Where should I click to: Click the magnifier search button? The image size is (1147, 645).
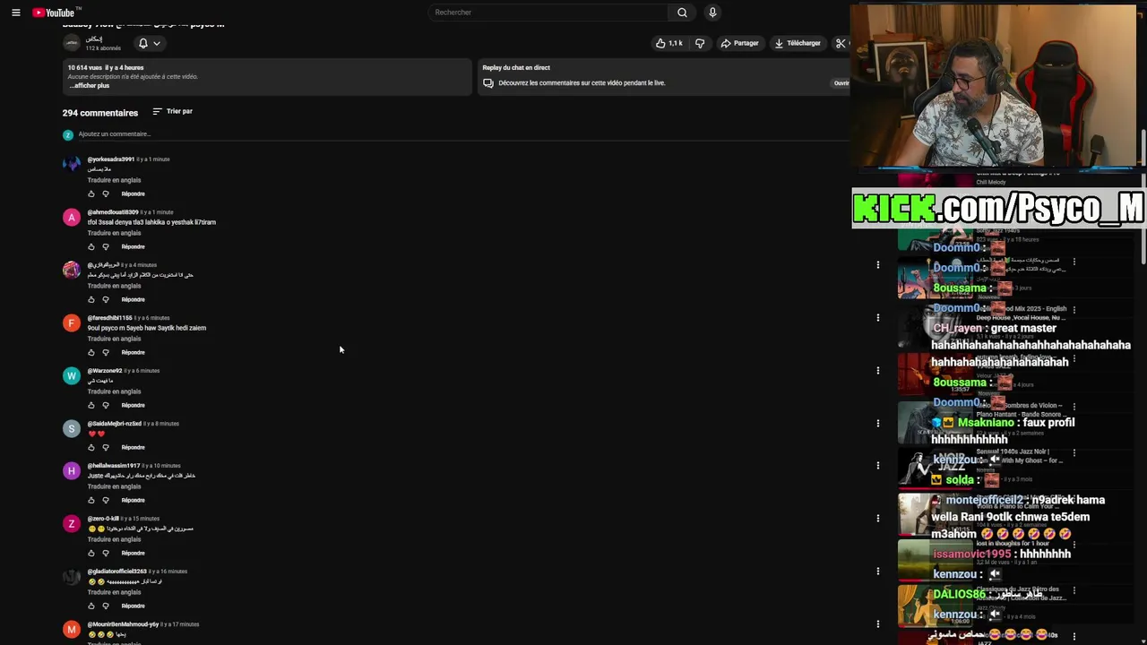pyautogui.click(x=682, y=13)
